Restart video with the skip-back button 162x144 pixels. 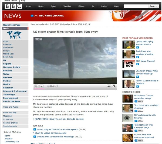click(41, 86)
